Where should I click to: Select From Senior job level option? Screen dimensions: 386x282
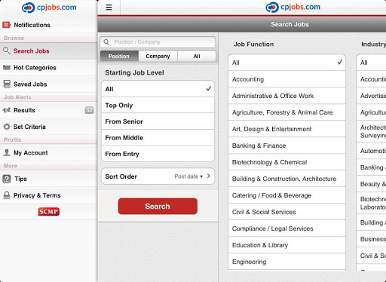(158, 121)
